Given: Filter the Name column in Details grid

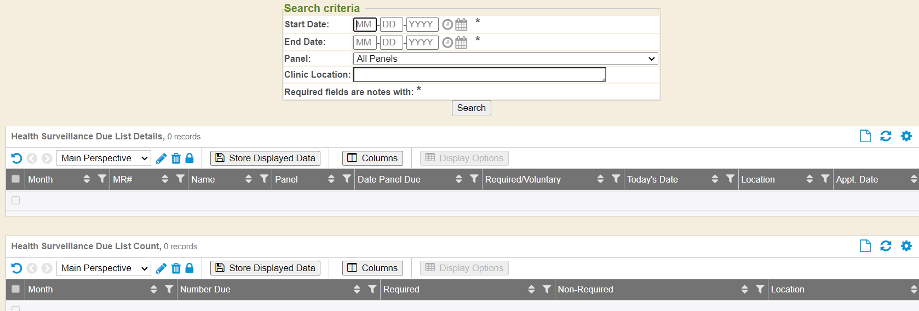Looking at the screenshot, I should [x=264, y=179].
